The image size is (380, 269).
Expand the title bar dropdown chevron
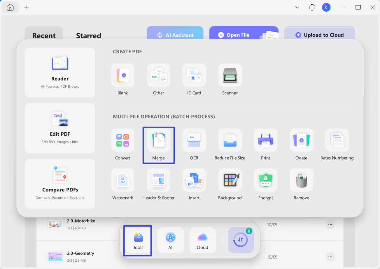point(297,7)
